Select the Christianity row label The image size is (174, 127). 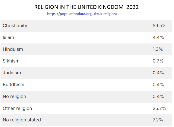(15, 26)
